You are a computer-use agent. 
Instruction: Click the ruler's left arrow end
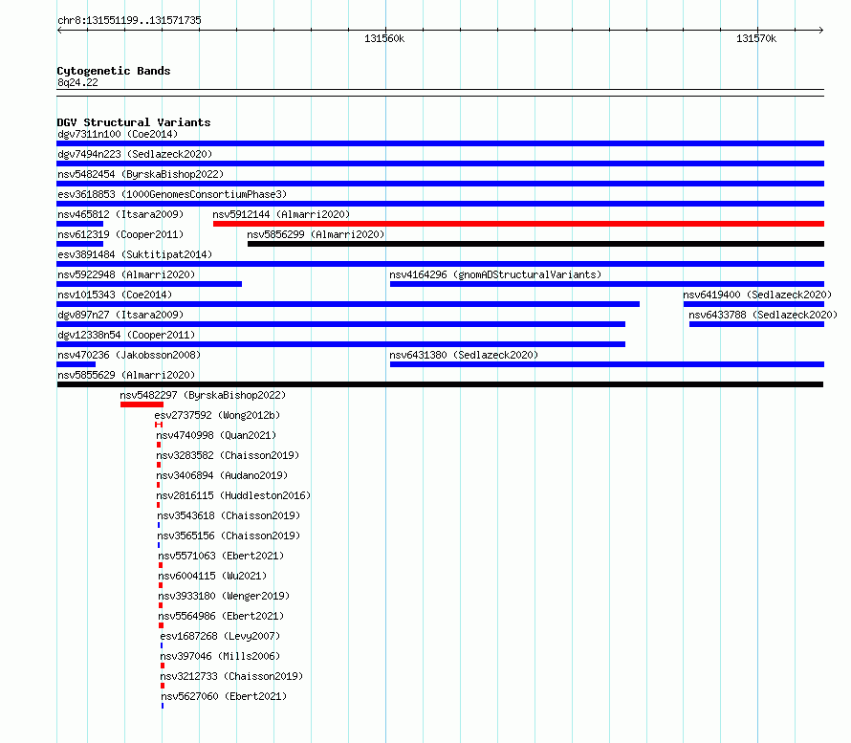[59, 31]
